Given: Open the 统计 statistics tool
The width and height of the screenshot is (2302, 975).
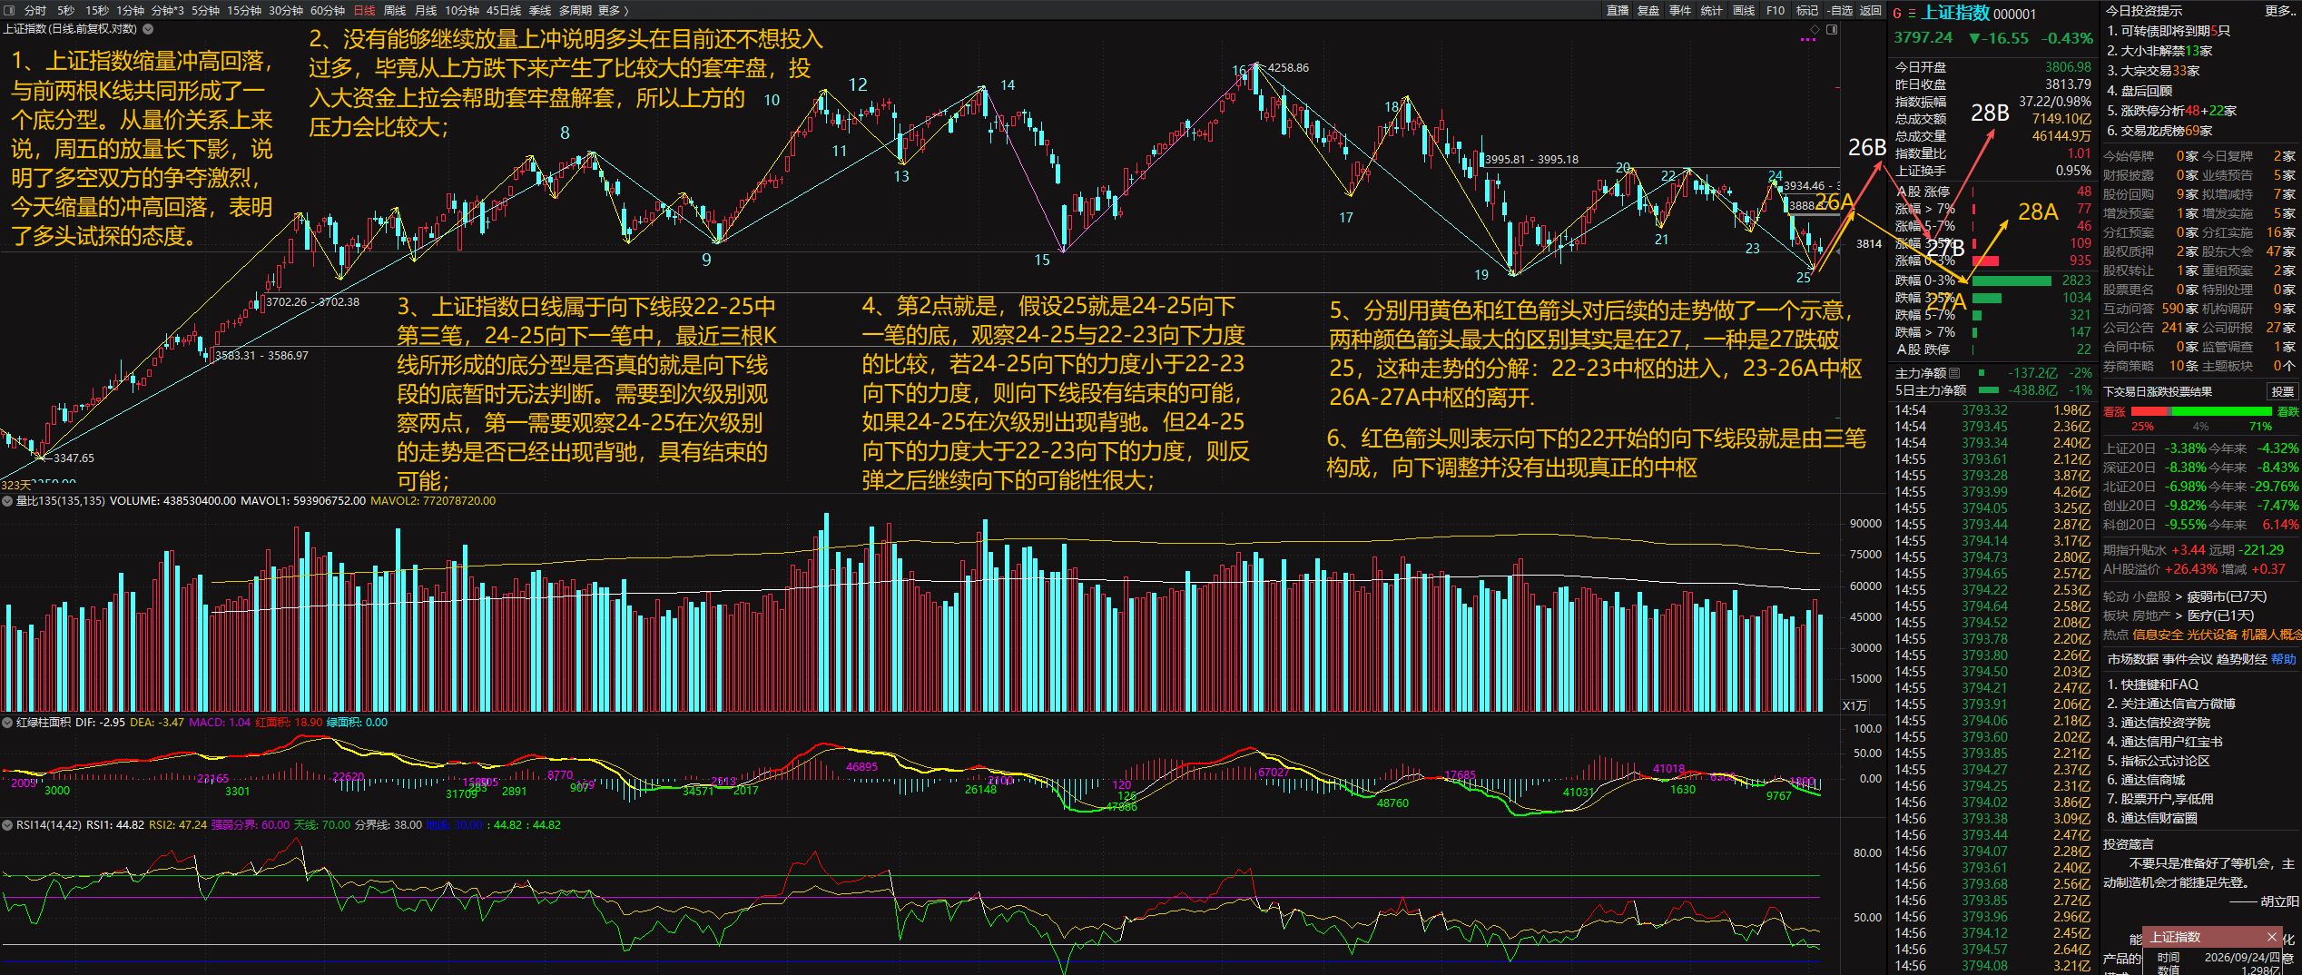Looking at the screenshot, I should (1712, 10).
